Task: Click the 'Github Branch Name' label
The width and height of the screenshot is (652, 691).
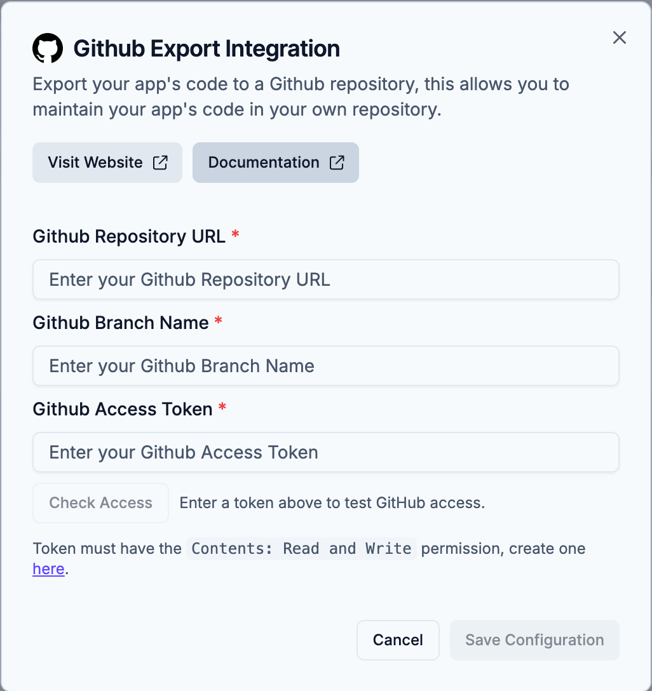Action: click(121, 323)
